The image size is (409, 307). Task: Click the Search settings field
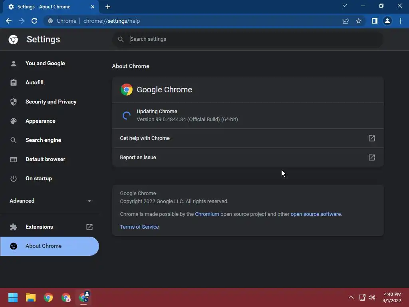pyautogui.click(x=248, y=39)
